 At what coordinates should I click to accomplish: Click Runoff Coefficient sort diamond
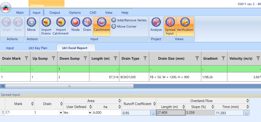155,104
